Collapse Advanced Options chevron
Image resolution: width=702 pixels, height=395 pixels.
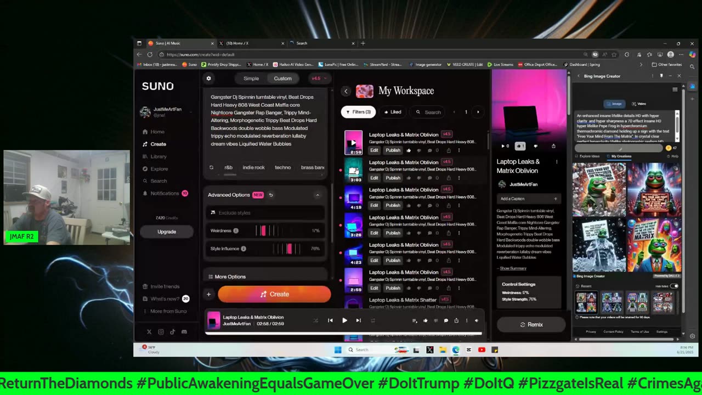click(x=318, y=195)
